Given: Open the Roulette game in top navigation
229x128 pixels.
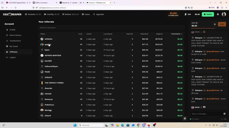Looking at the screenshot, I should 33,14.
